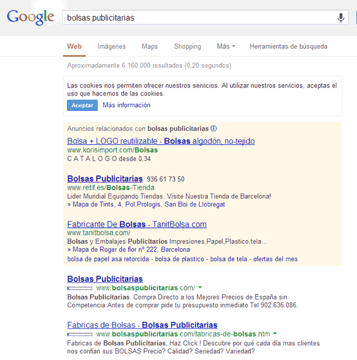Click phone number 936 61 73 50
This screenshot has width=357, height=360.
coord(166,179)
